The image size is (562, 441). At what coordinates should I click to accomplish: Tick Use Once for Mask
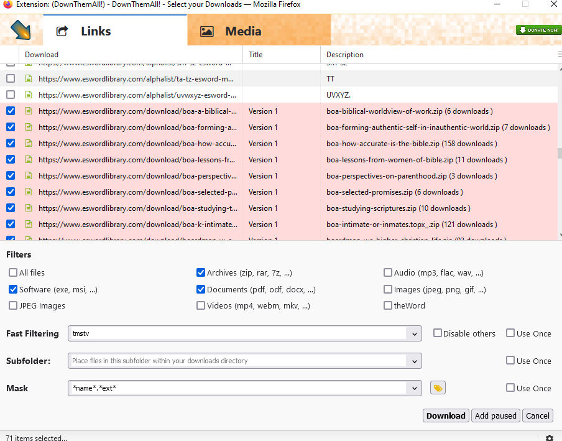(510, 388)
